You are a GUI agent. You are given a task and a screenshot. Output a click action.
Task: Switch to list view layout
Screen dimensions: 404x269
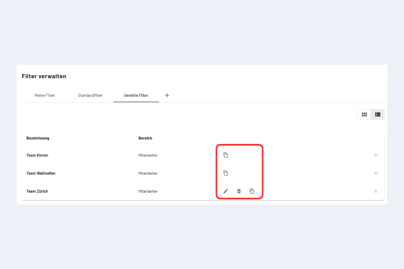point(378,114)
